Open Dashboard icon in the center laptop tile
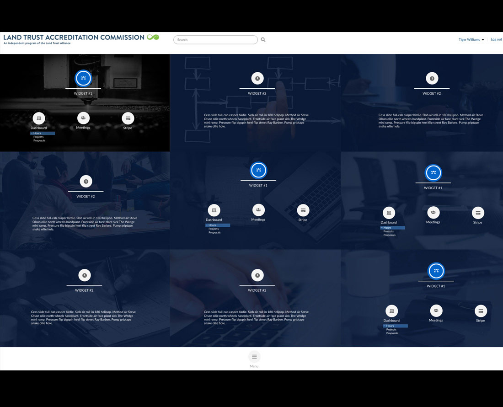Screen dimensions: 503x407 pyautogui.click(x=214, y=210)
